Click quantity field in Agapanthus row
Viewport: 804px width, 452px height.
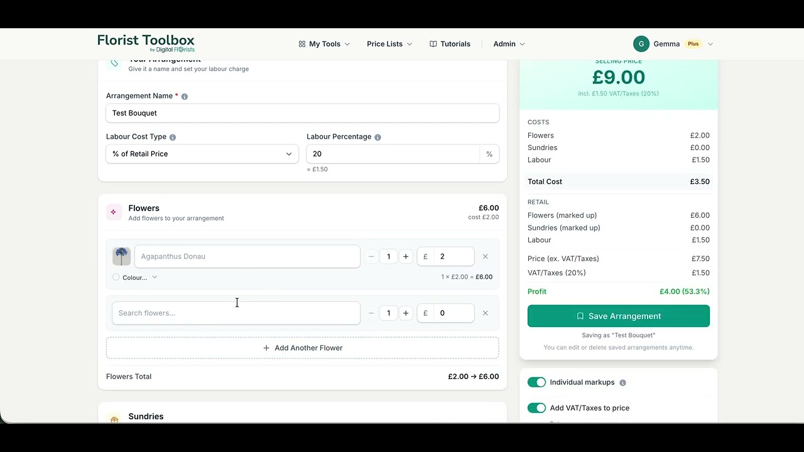(x=388, y=256)
